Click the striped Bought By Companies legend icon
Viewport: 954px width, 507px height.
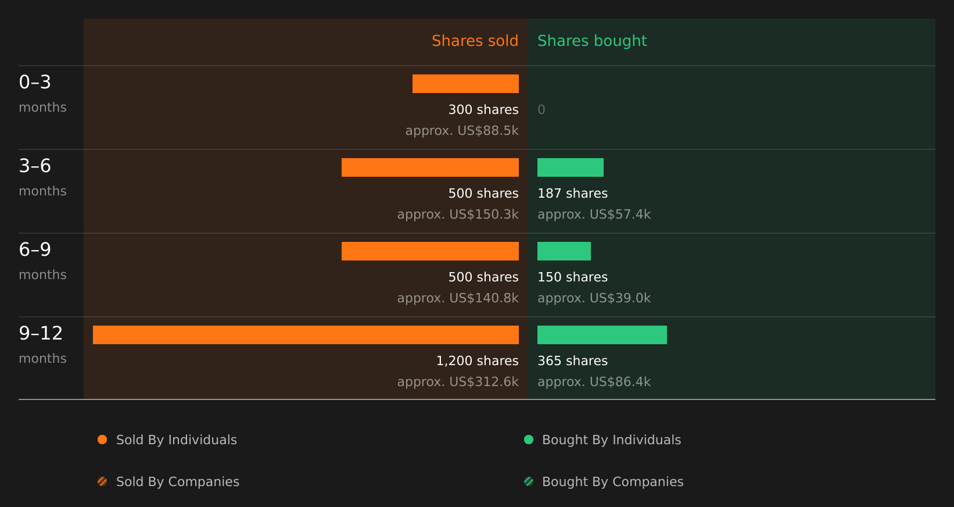tap(529, 481)
